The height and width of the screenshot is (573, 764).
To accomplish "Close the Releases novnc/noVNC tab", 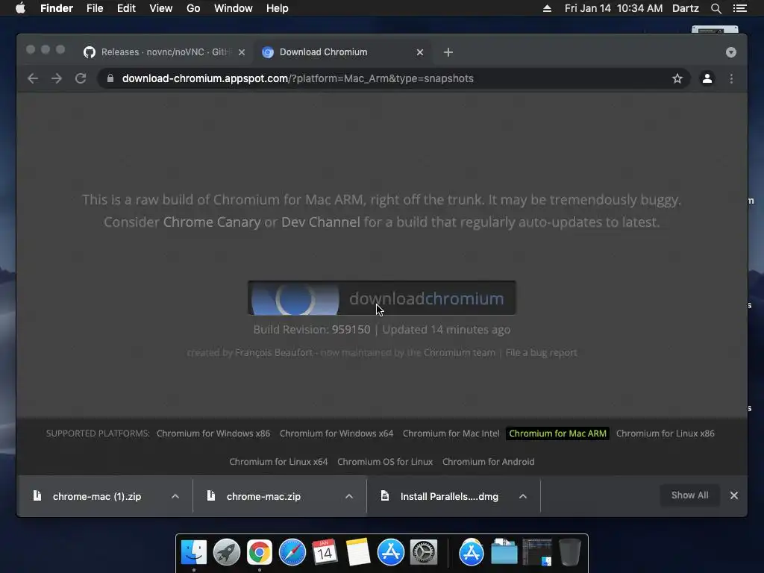I will [x=242, y=52].
